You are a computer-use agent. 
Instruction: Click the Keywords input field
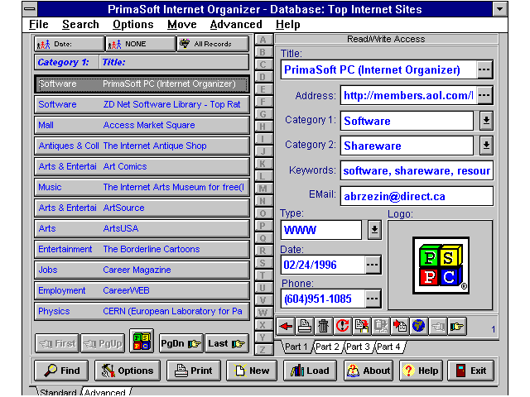pos(416,171)
